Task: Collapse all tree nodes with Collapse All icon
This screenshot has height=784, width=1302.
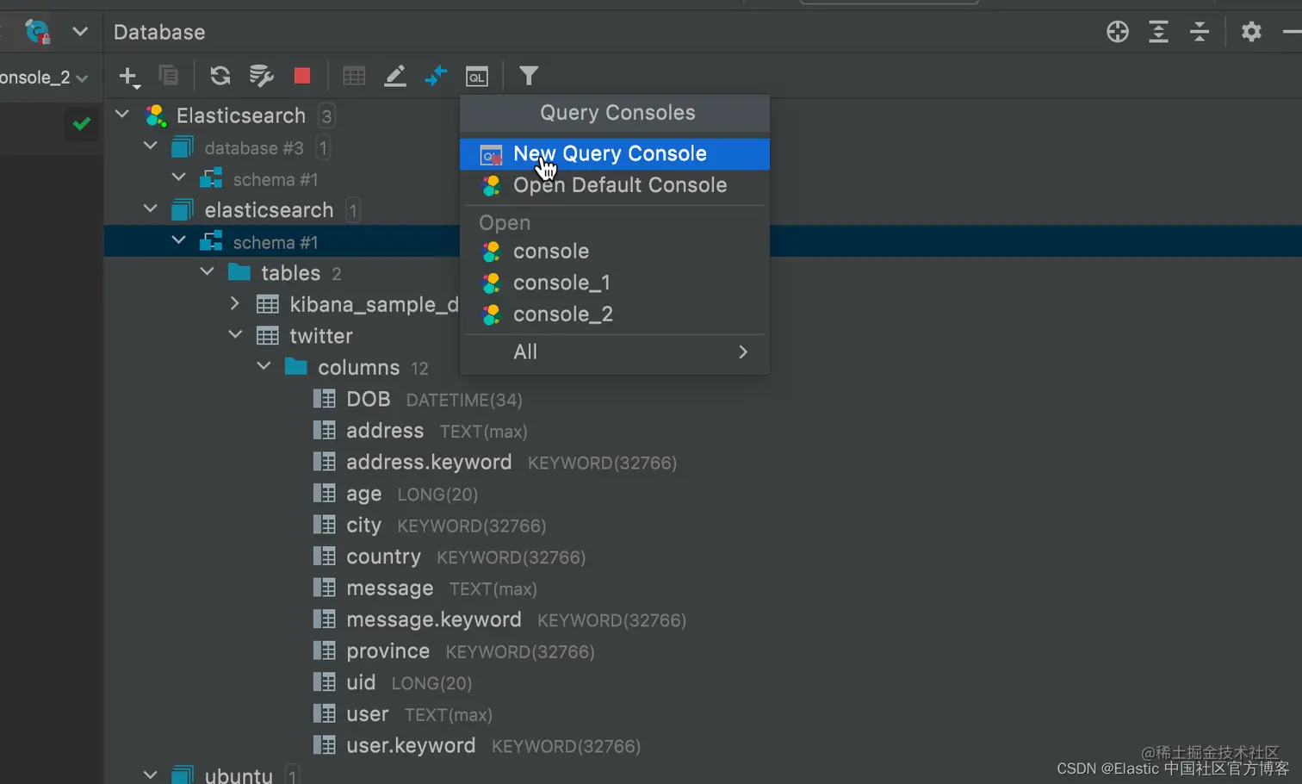Action: click(x=1199, y=31)
